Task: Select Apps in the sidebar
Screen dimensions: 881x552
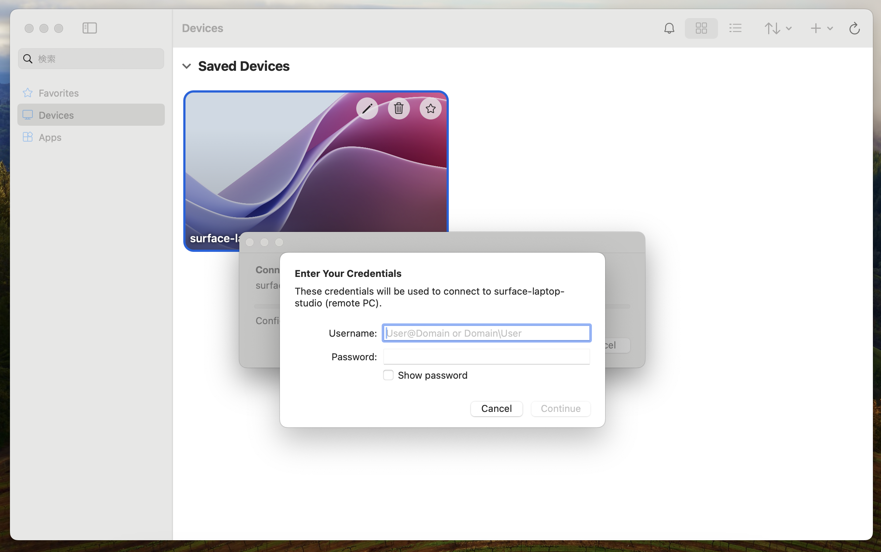Action: click(50, 137)
